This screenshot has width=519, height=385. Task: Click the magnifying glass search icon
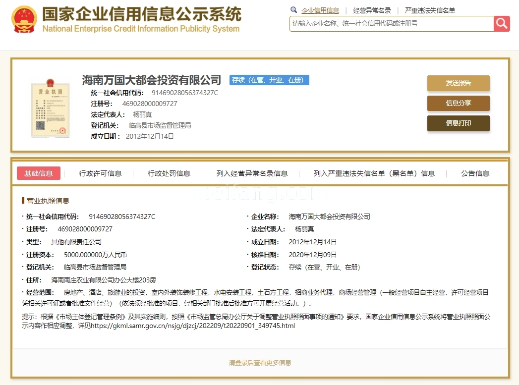coord(501,23)
